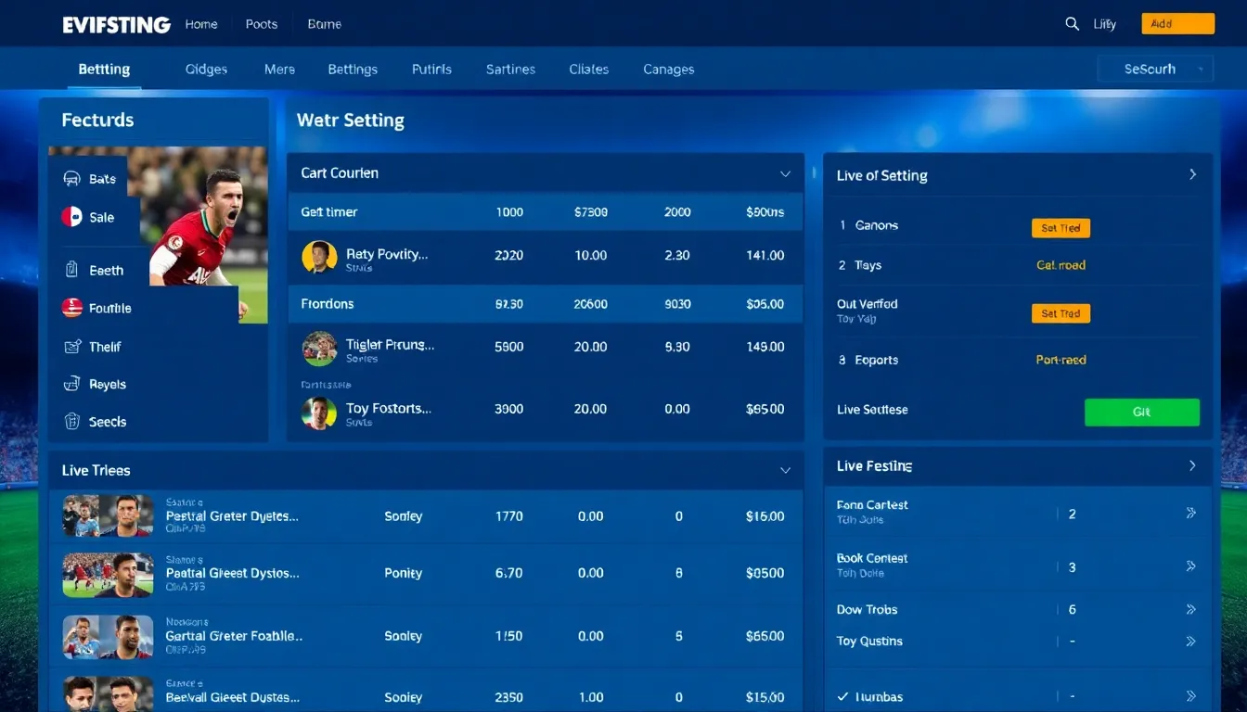Switch to the Betting tab
This screenshot has width=1247, height=712.
point(103,69)
